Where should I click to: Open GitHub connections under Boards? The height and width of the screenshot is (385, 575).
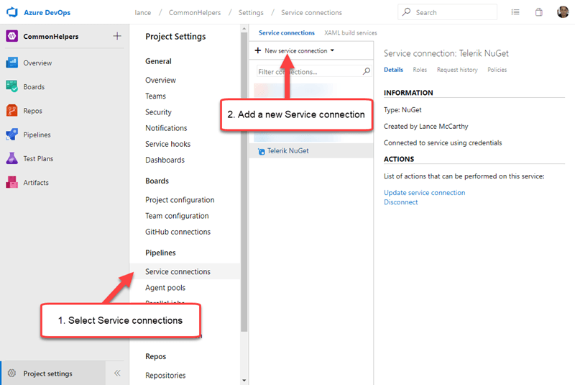[x=178, y=232]
